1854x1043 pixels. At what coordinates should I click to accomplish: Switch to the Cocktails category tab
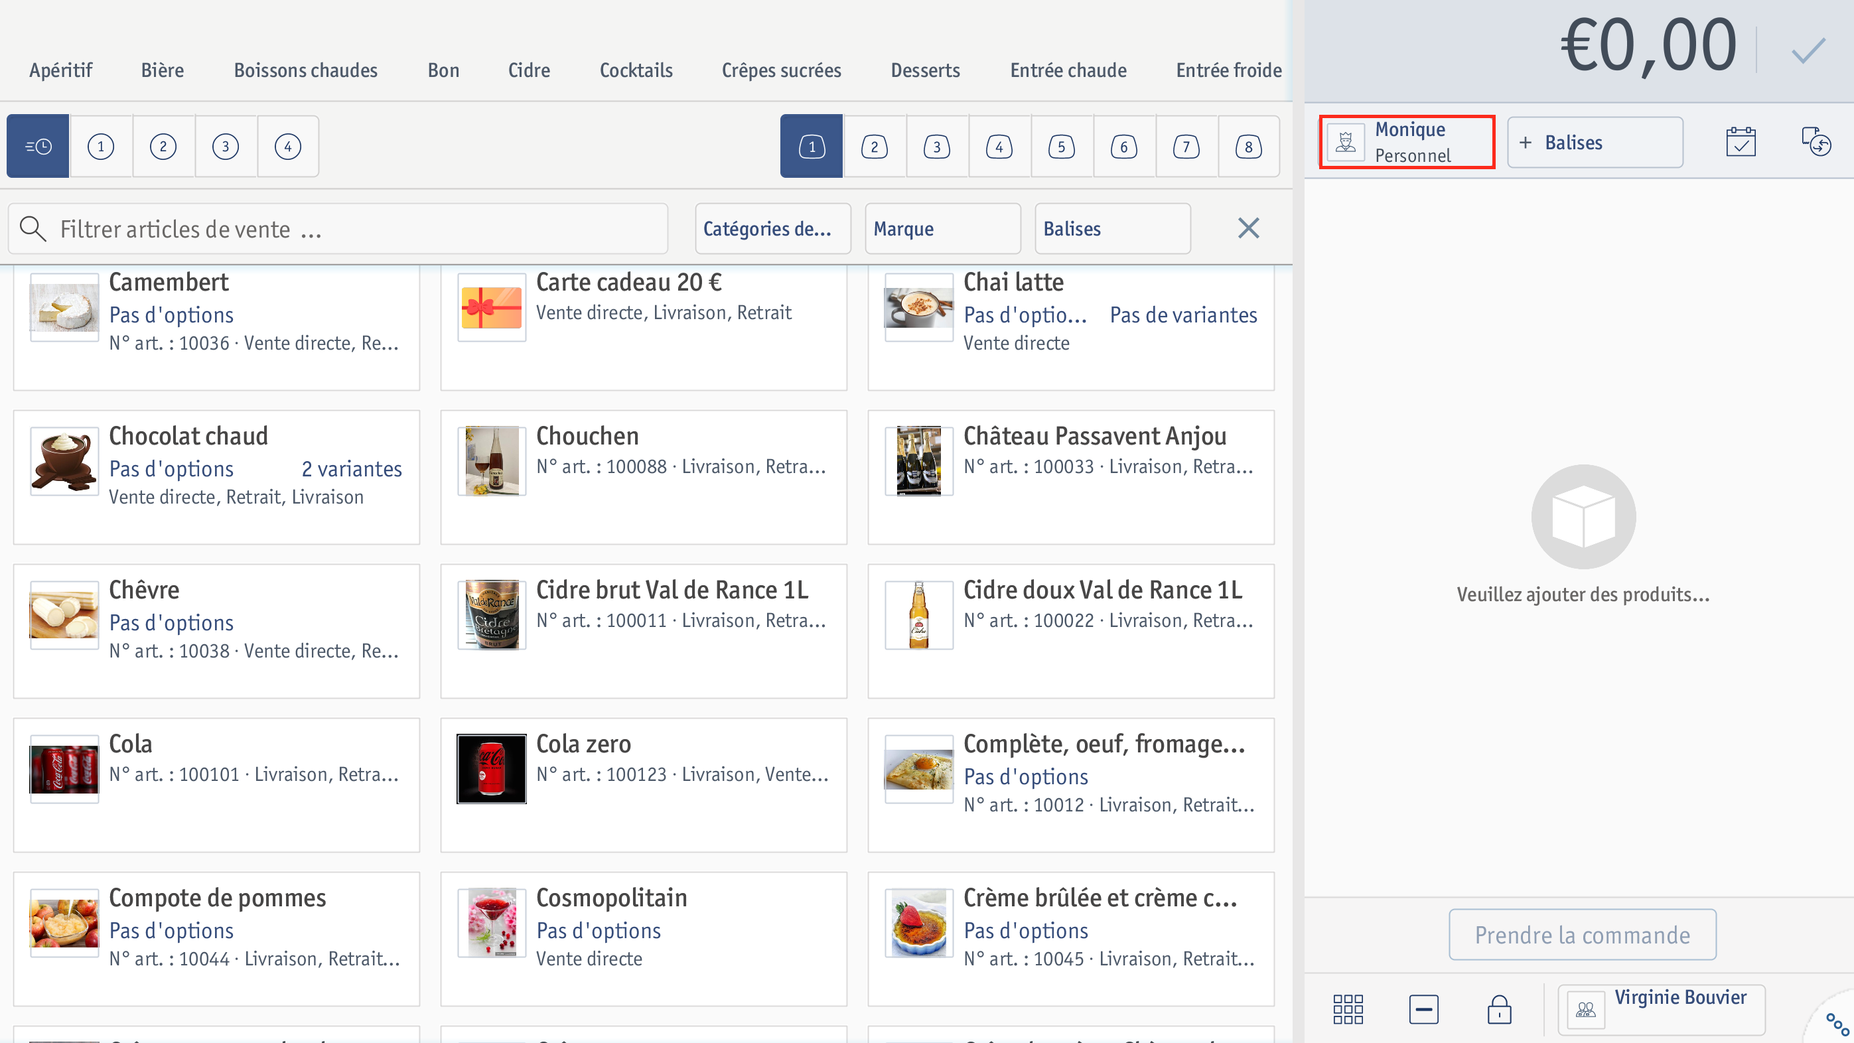pyautogui.click(x=636, y=70)
